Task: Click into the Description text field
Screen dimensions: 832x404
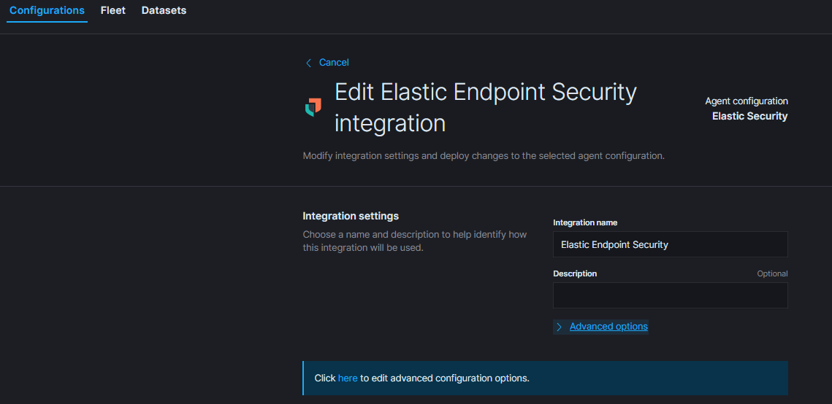Action: (x=670, y=295)
